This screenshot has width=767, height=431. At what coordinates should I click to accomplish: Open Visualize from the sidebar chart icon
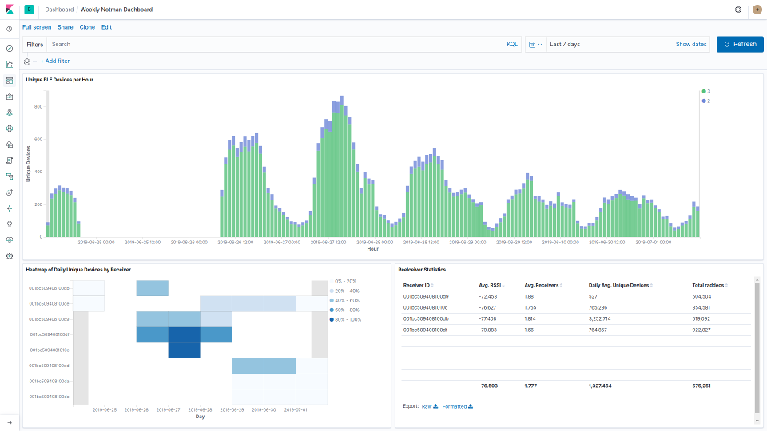pyautogui.click(x=10, y=65)
